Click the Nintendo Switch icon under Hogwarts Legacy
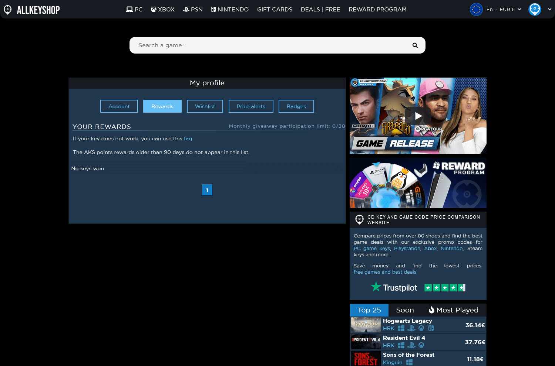The image size is (555, 366). tap(431, 328)
